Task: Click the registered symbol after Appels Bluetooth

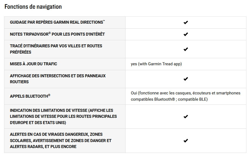Action: point(49,95)
